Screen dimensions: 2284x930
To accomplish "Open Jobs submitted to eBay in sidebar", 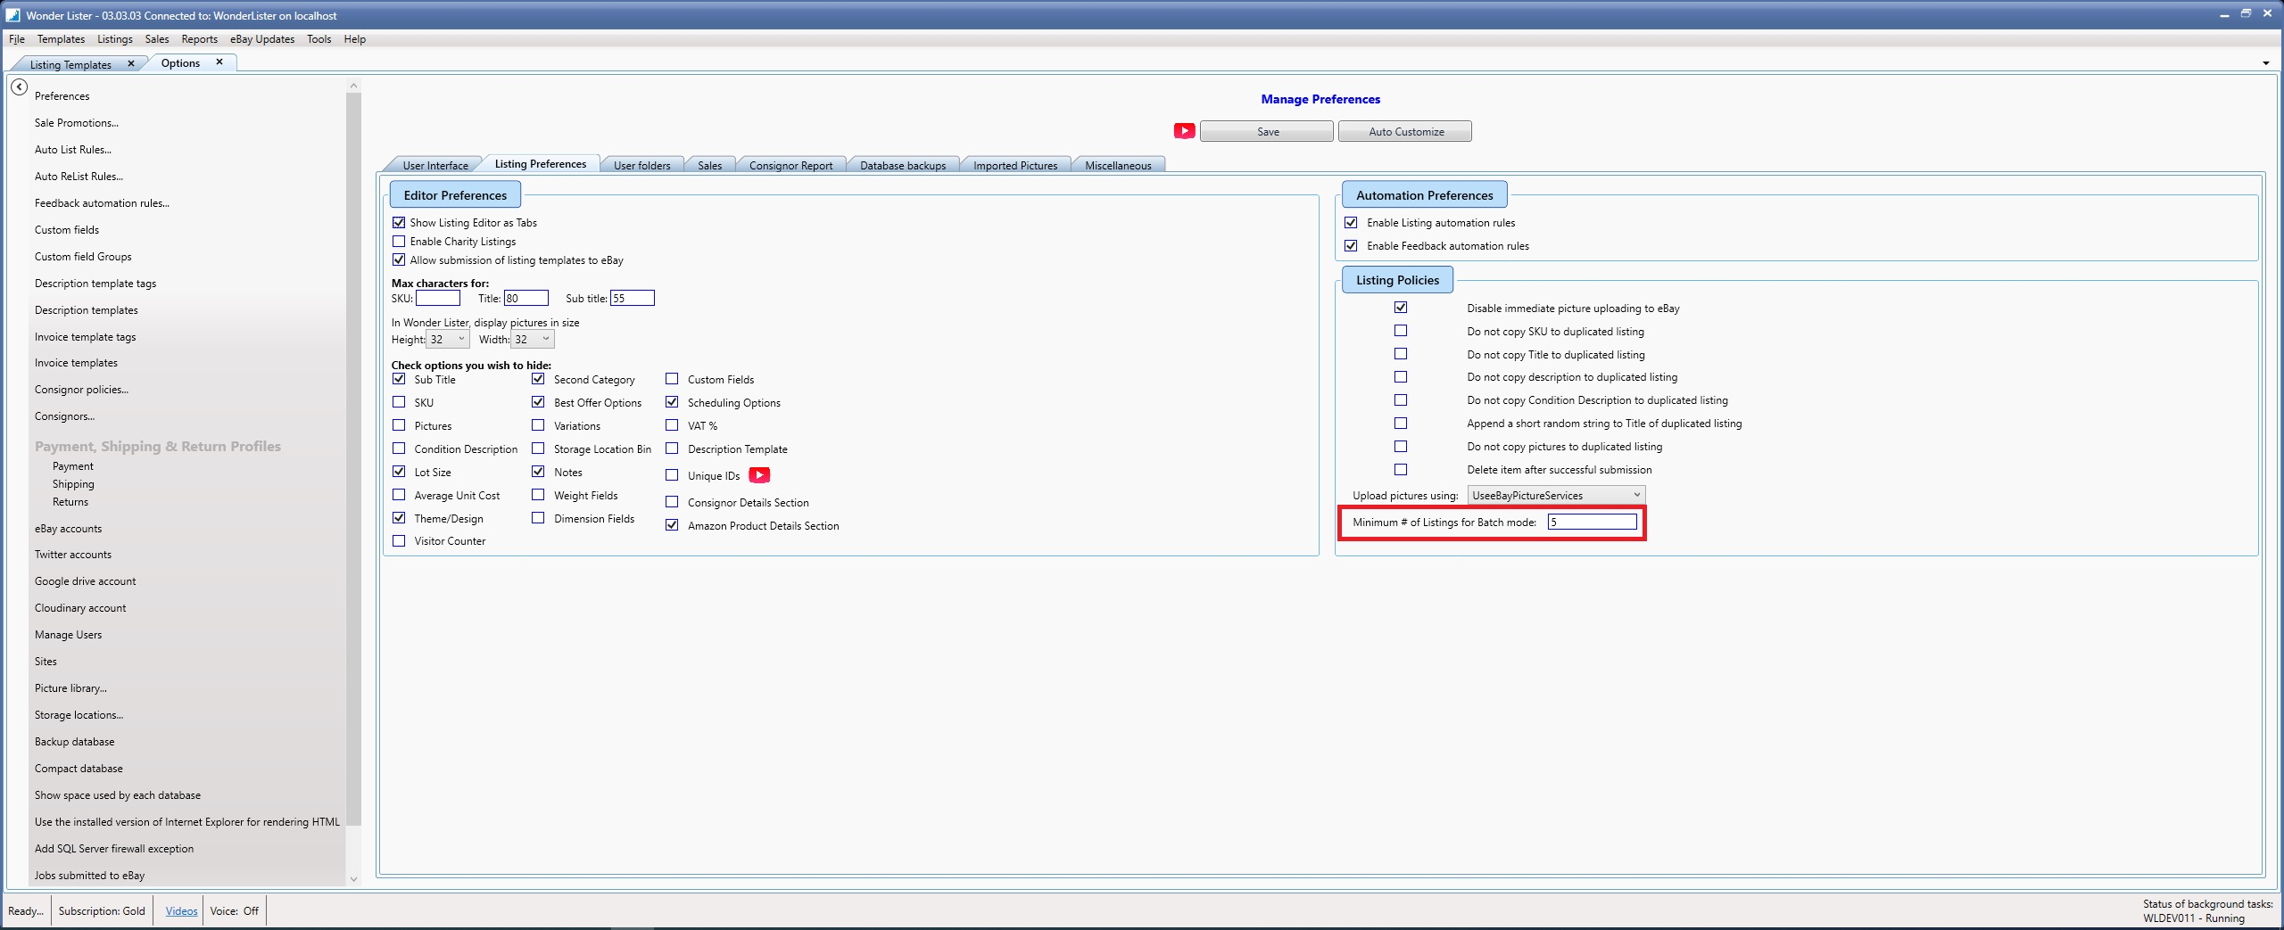I will click(x=89, y=876).
